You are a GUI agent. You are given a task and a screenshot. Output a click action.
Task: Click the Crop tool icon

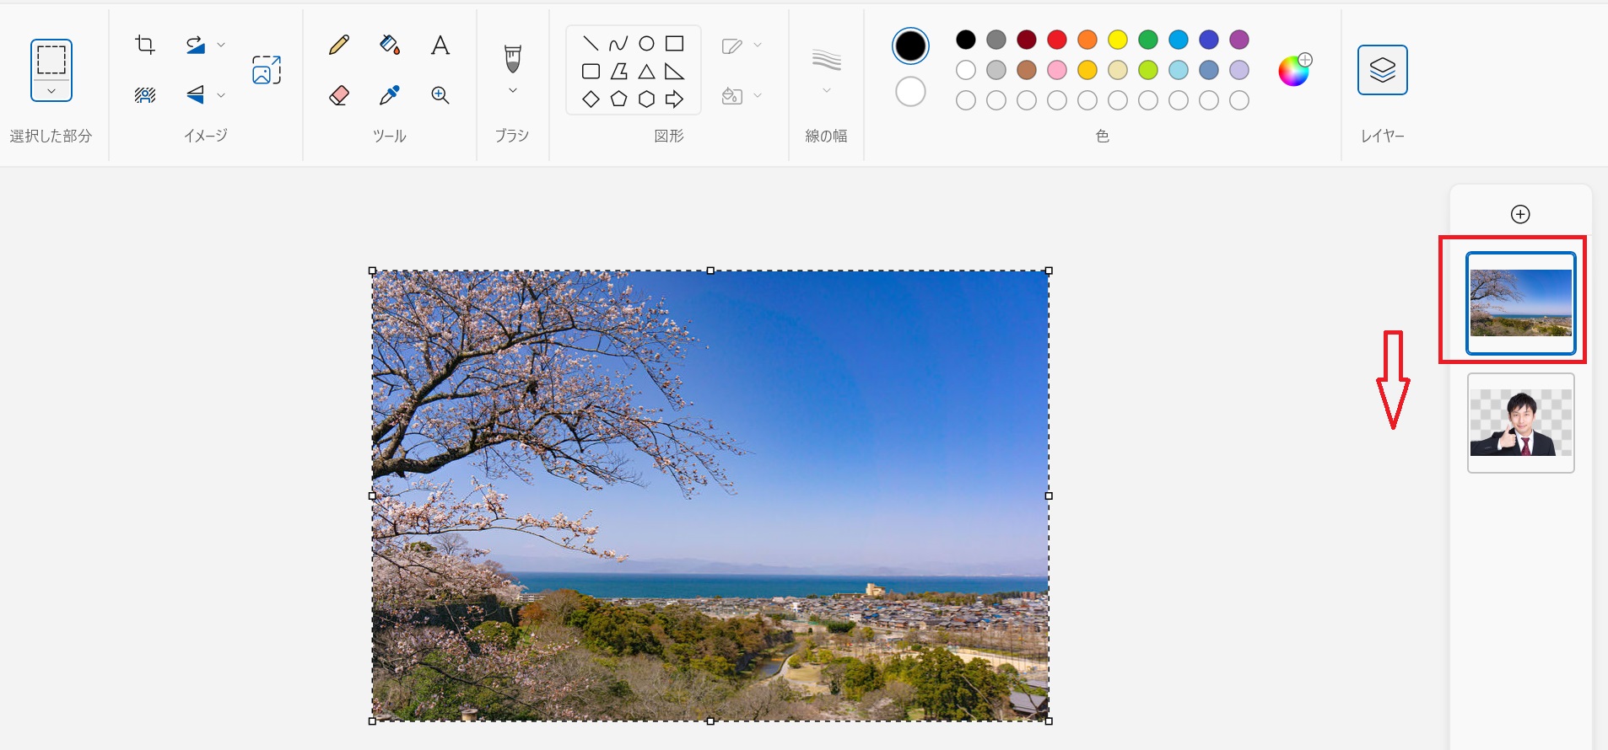click(145, 45)
